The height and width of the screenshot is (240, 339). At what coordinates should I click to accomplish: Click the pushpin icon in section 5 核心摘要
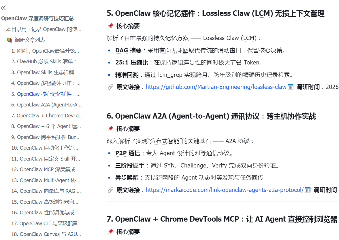pyautogui.click(x=110, y=26)
